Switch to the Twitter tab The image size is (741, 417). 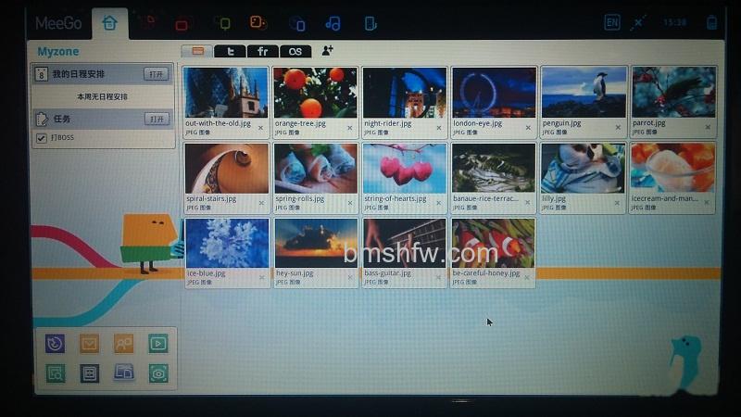[x=230, y=51]
